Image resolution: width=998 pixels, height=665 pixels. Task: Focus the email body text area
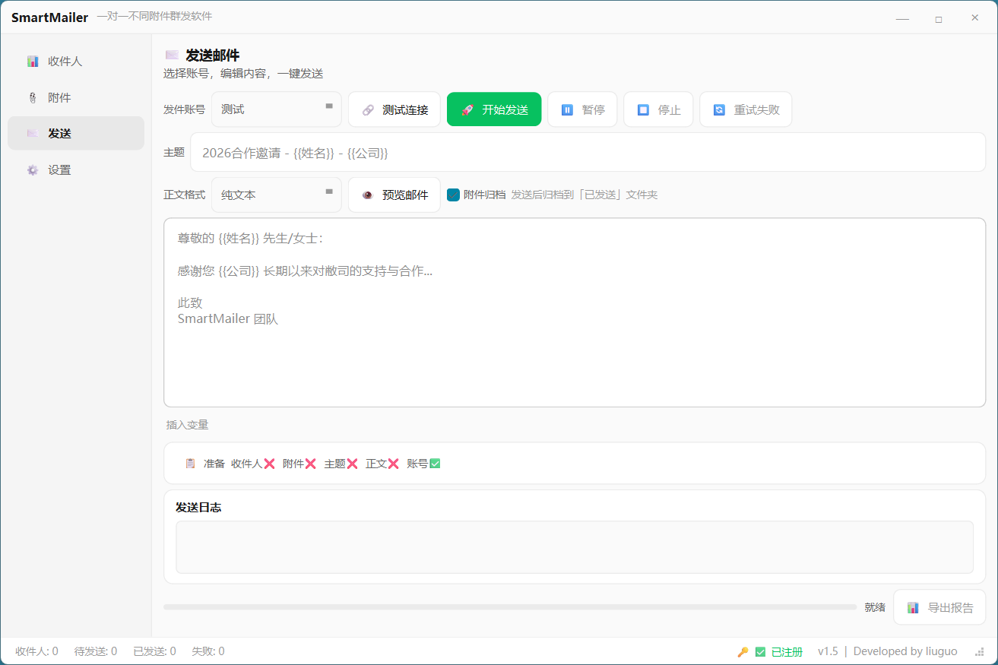pyautogui.click(x=575, y=312)
